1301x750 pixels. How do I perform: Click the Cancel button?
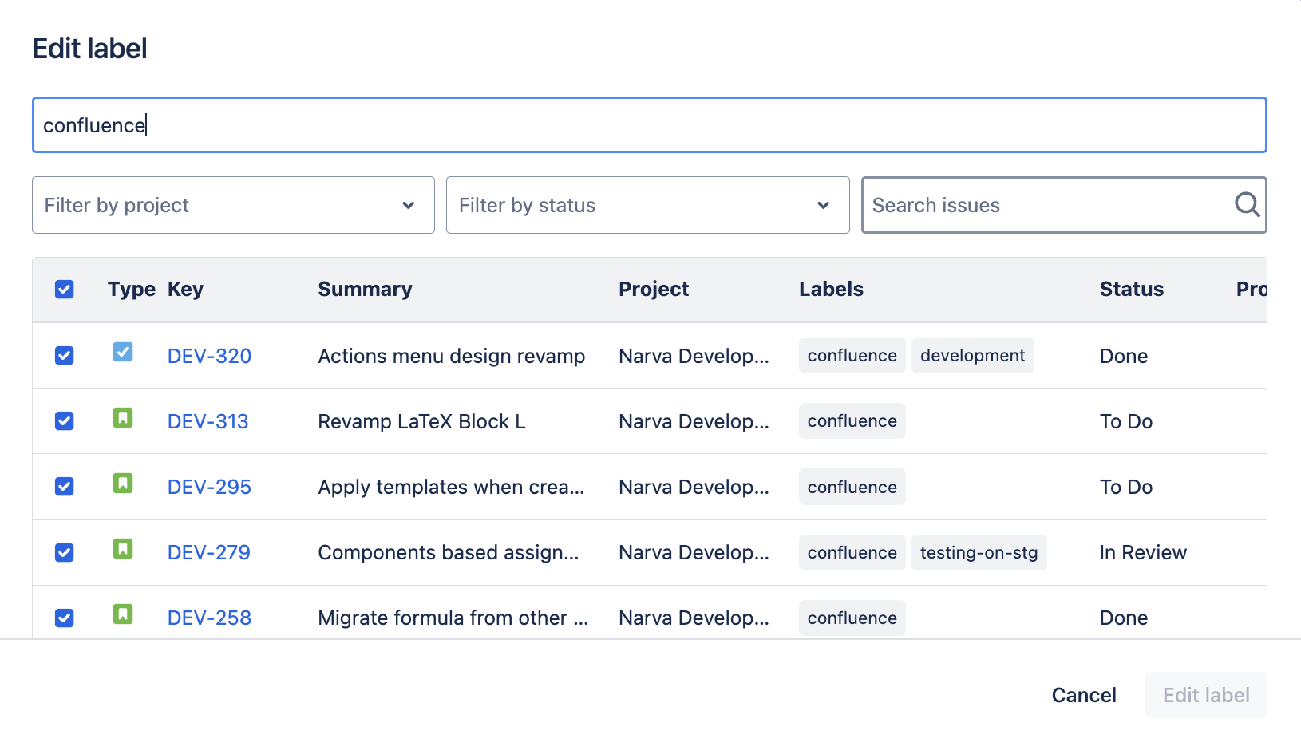[1083, 694]
